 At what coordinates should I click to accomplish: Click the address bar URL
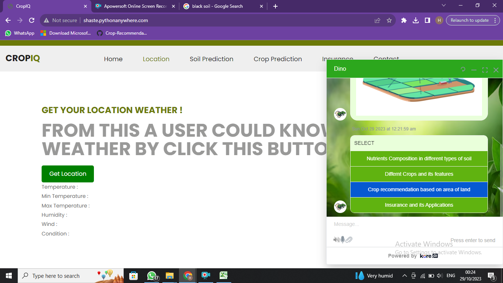pos(116,20)
